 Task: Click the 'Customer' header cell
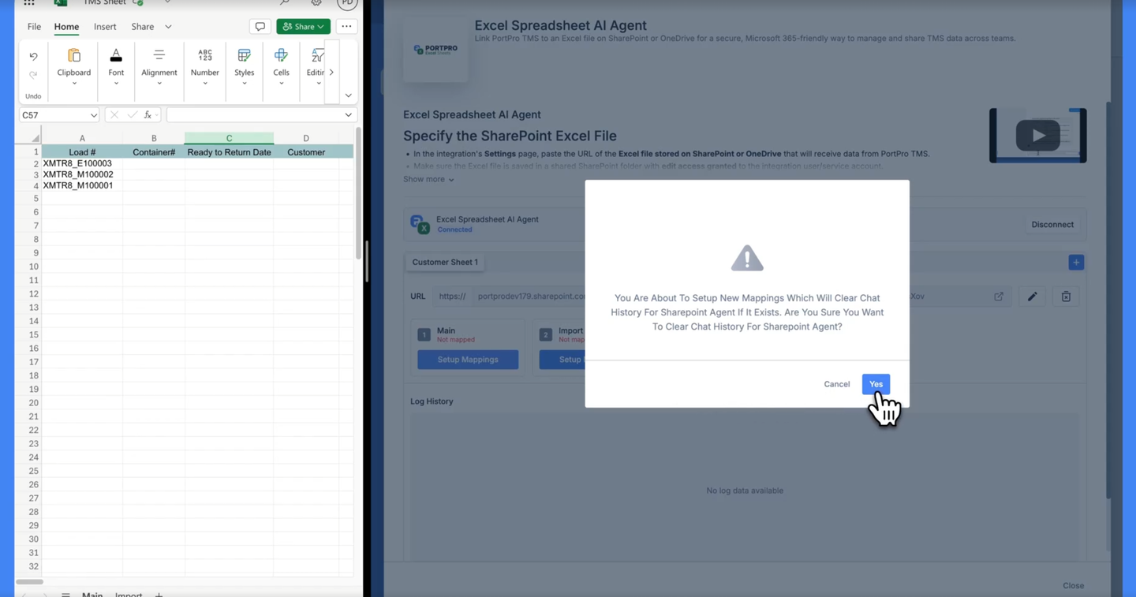pyautogui.click(x=306, y=152)
